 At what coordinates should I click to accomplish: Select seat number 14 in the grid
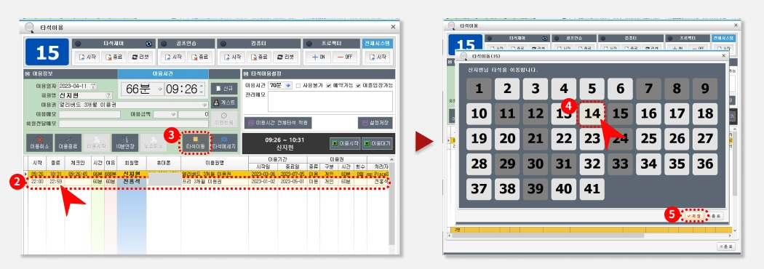pyautogui.click(x=592, y=113)
